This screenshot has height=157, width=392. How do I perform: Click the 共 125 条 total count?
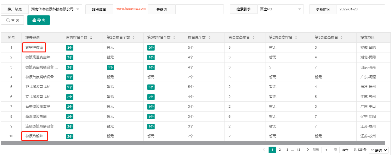[360, 150]
